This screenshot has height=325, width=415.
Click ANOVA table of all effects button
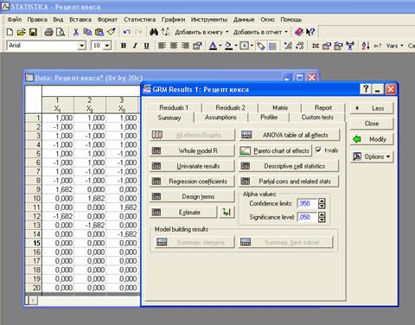[289, 135]
